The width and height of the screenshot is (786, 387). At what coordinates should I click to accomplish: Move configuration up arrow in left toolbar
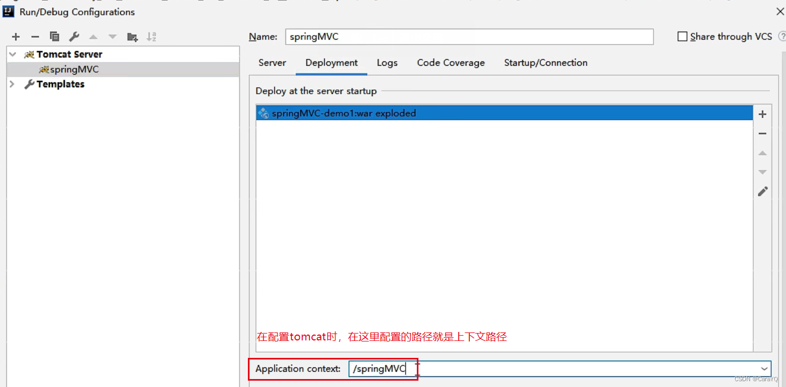pos(93,37)
